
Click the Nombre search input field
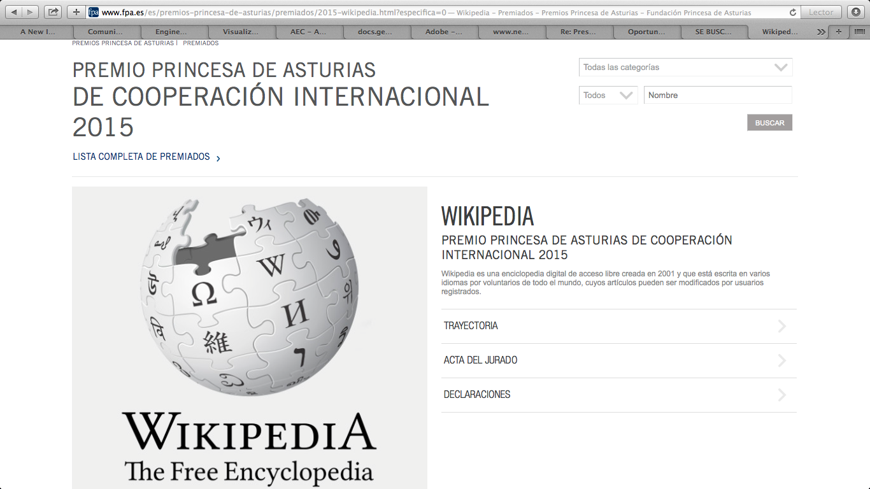(718, 96)
